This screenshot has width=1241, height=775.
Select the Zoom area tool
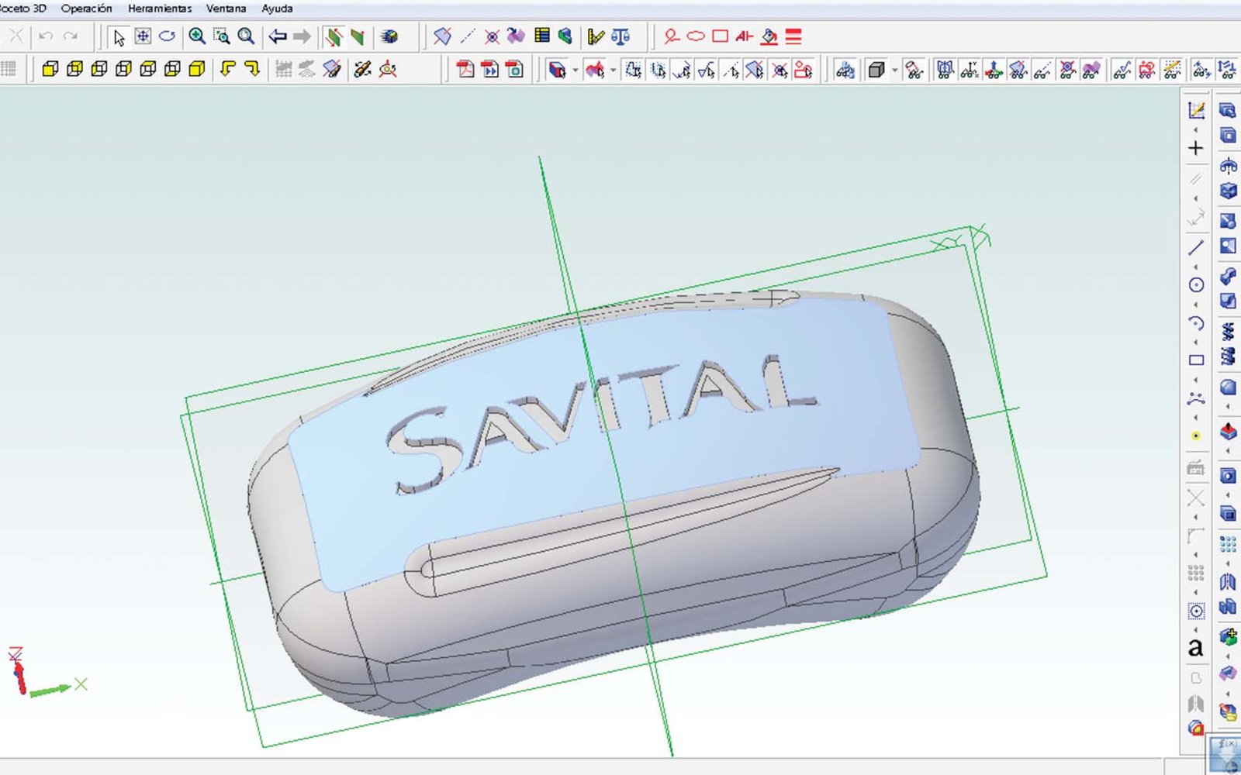[222, 36]
